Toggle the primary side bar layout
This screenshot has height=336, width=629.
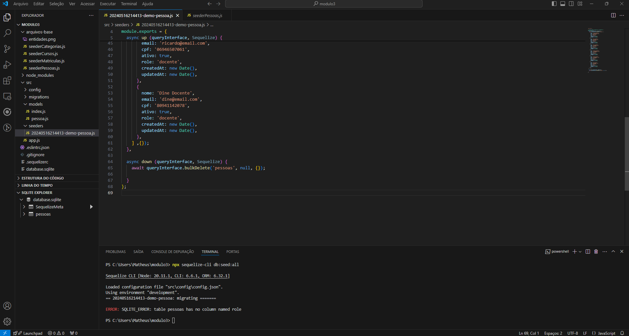coord(554,4)
